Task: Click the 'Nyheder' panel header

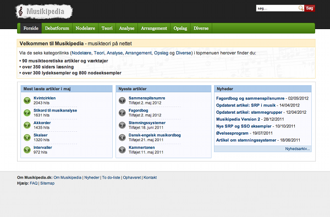Action: pyautogui.click(x=263, y=89)
